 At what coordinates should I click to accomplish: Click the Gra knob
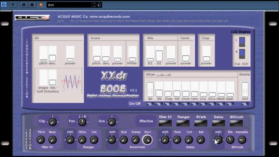click(x=112, y=122)
